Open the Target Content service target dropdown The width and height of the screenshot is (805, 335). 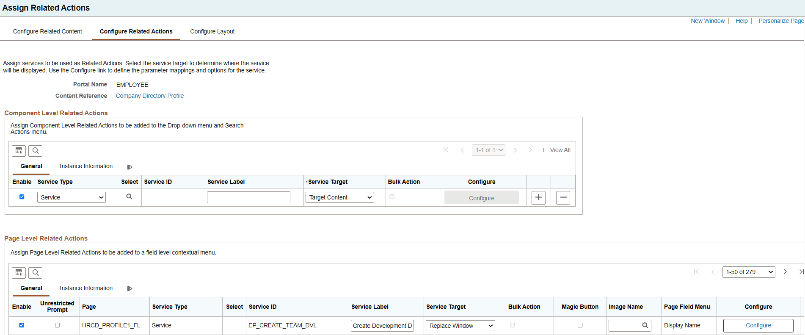click(x=339, y=197)
